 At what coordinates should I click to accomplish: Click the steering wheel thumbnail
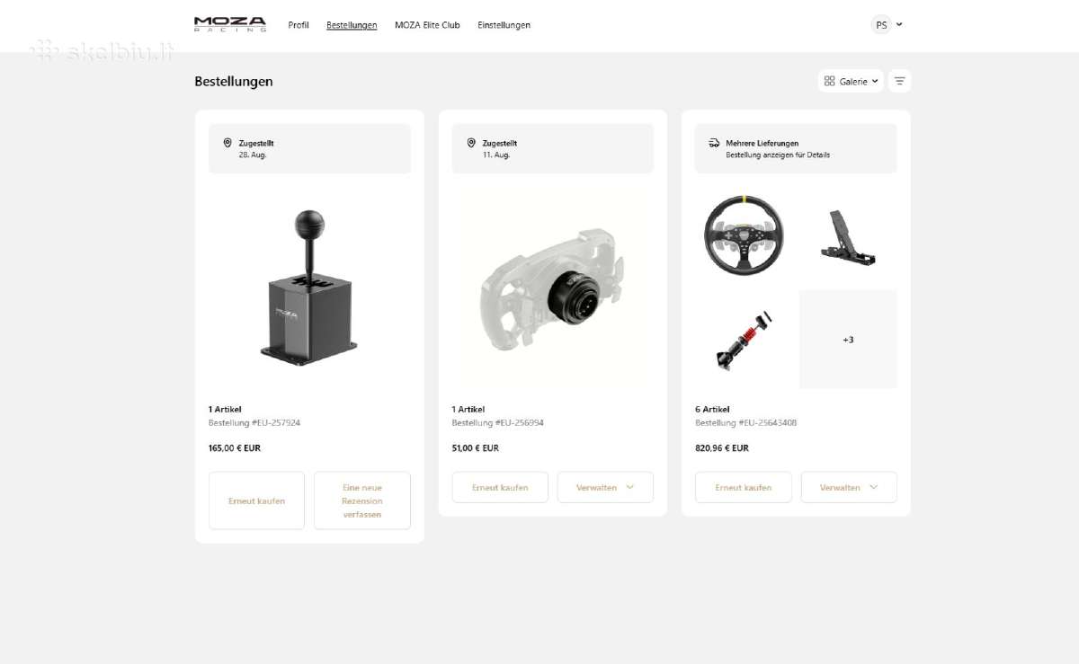pyautogui.click(x=744, y=235)
